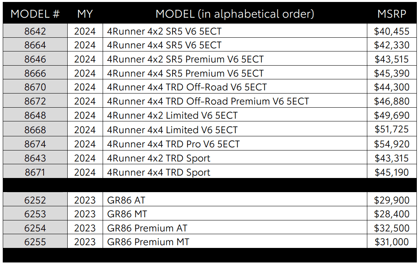This screenshot has height=266, width=420.
Task: Select the MSRP column header
Action: click(x=392, y=14)
